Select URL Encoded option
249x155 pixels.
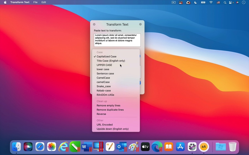105,125
